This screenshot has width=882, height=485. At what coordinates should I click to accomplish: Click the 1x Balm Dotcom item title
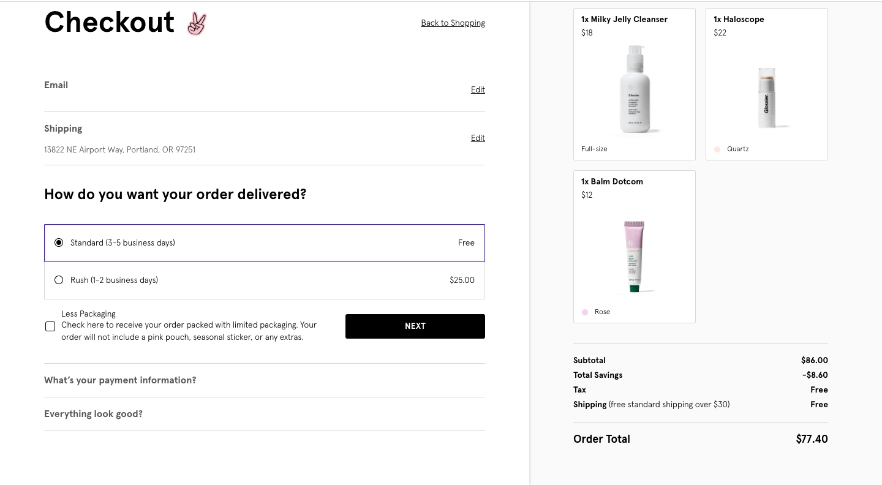(x=612, y=182)
